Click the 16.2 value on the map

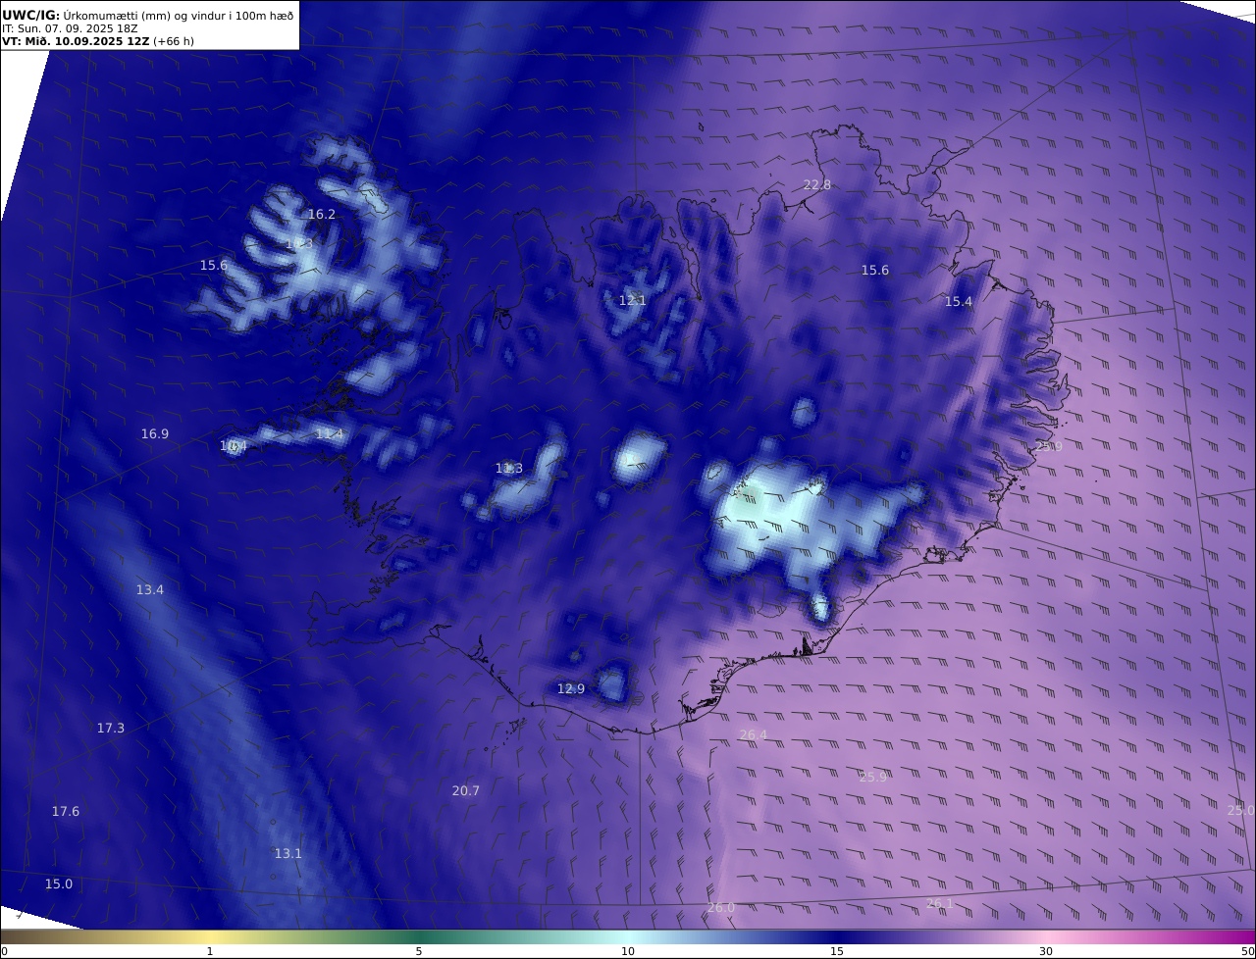322,214
